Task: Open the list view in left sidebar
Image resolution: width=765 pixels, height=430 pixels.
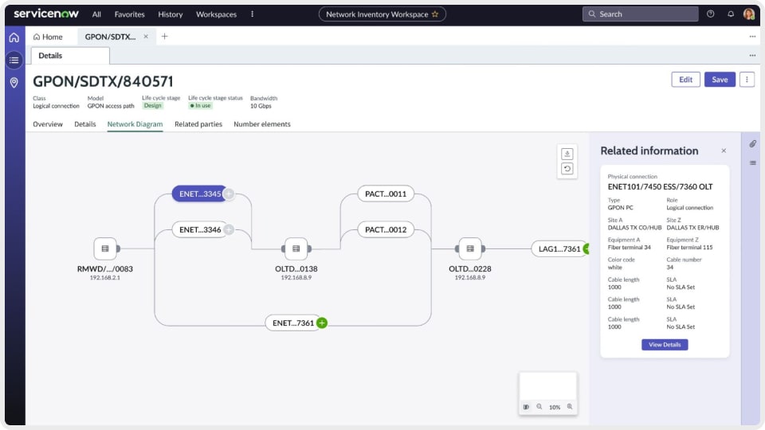Action: point(14,60)
